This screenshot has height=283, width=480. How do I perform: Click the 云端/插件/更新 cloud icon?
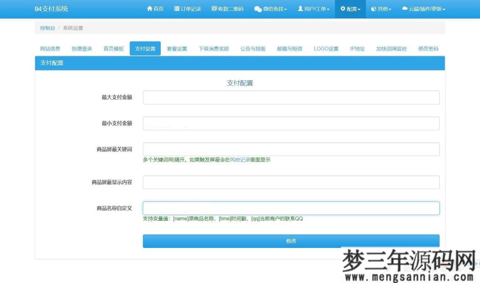405,8
